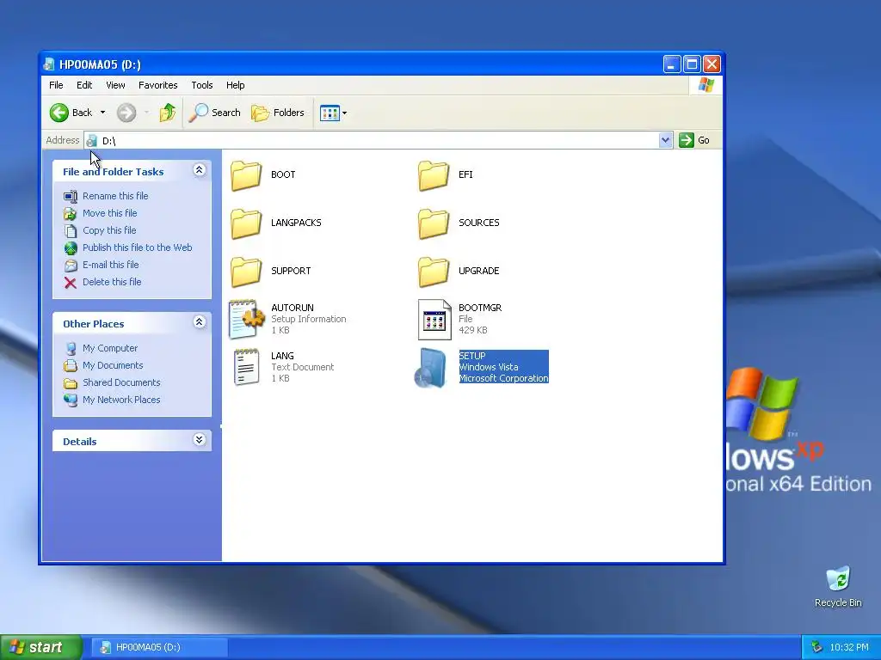Go to My Network Places
Image resolution: width=881 pixels, height=660 pixels.
[x=121, y=400]
